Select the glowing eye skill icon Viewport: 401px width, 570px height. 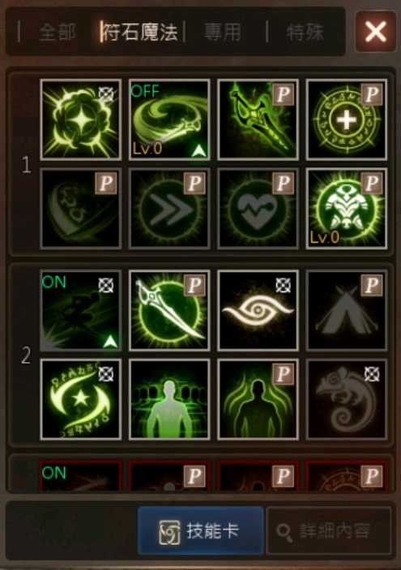click(x=258, y=310)
